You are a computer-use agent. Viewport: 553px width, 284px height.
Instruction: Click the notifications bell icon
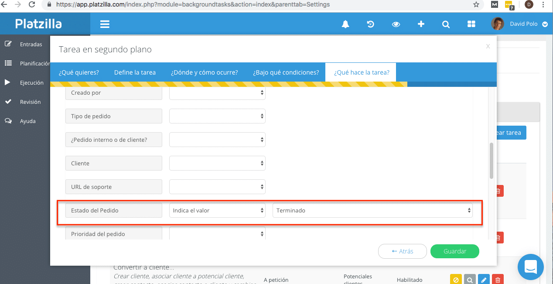(345, 24)
